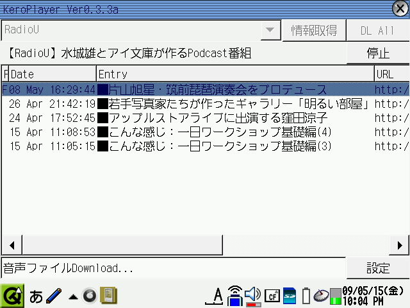
Task: Click the black square icon in 26 Apr row
Action: 102,104
